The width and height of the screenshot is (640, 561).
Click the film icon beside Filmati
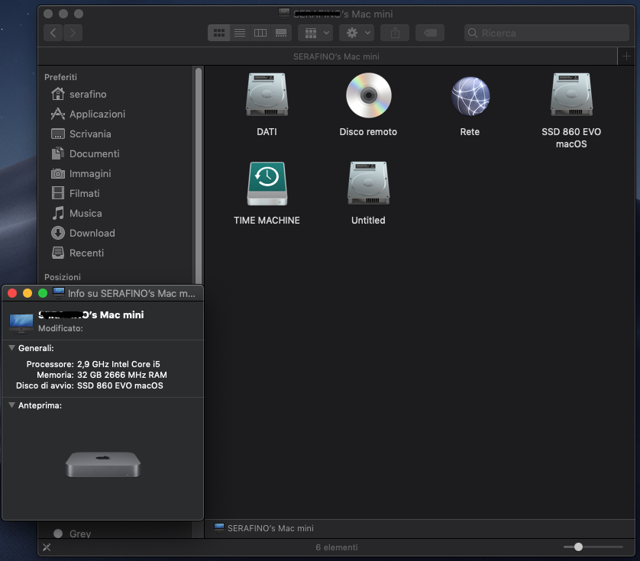57,193
